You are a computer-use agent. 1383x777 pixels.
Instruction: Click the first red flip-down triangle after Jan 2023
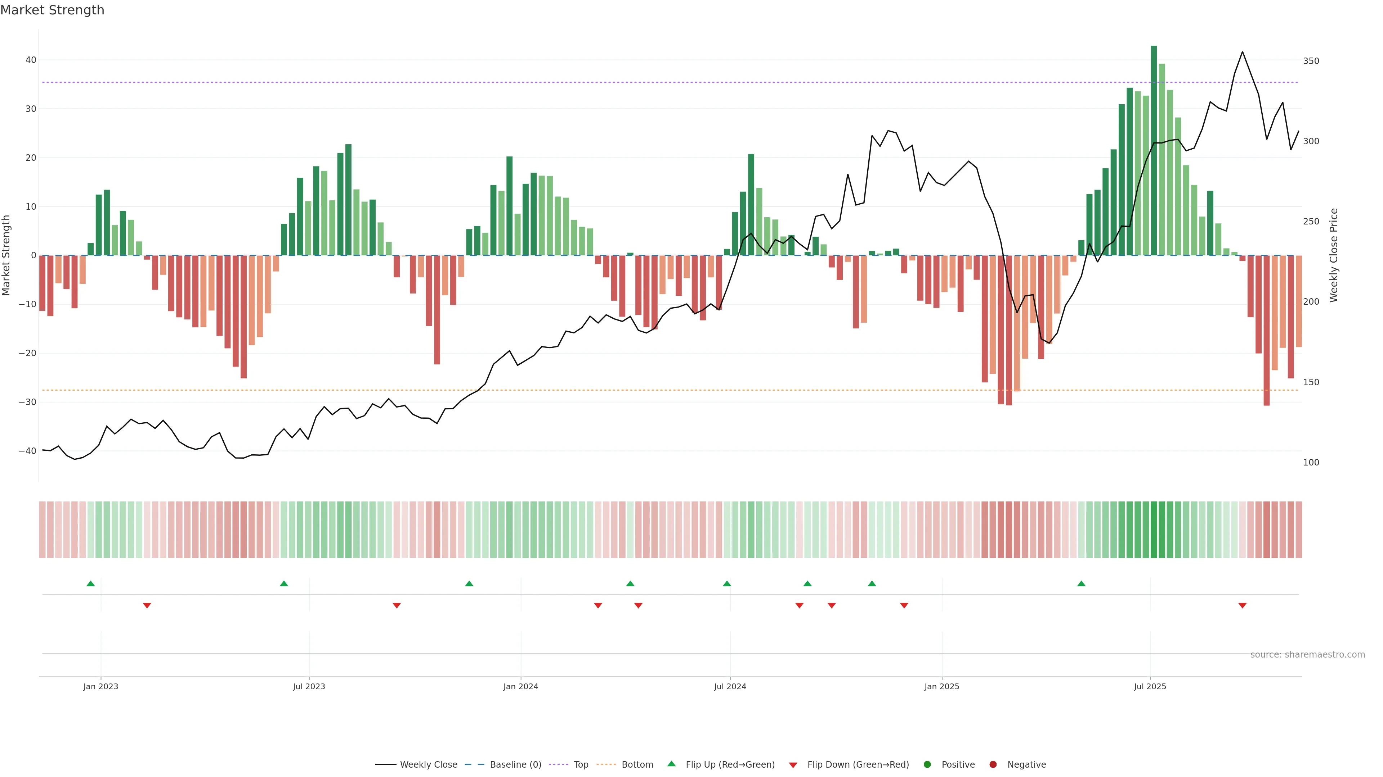coord(147,605)
